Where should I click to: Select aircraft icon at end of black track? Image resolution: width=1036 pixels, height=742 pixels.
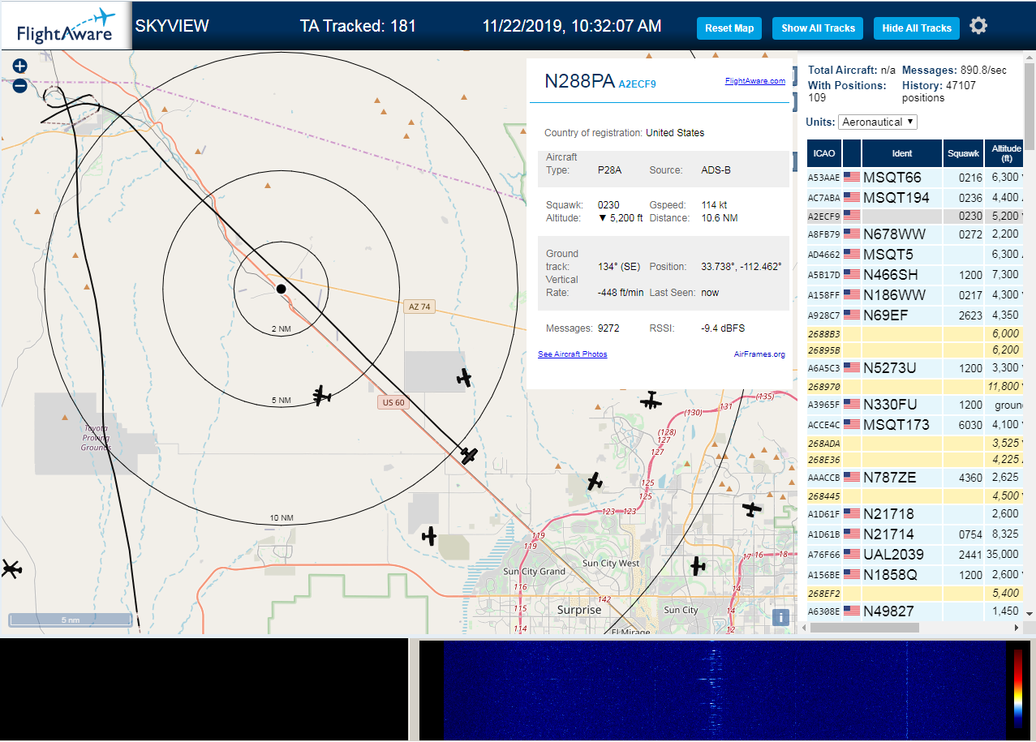click(x=468, y=456)
